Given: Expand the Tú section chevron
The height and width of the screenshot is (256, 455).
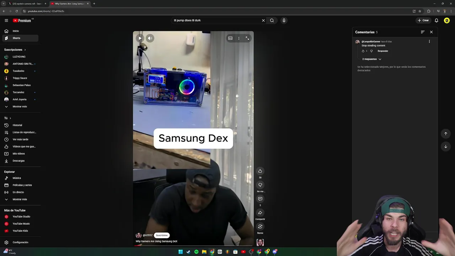Looking at the screenshot, I should [x=10, y=118].
